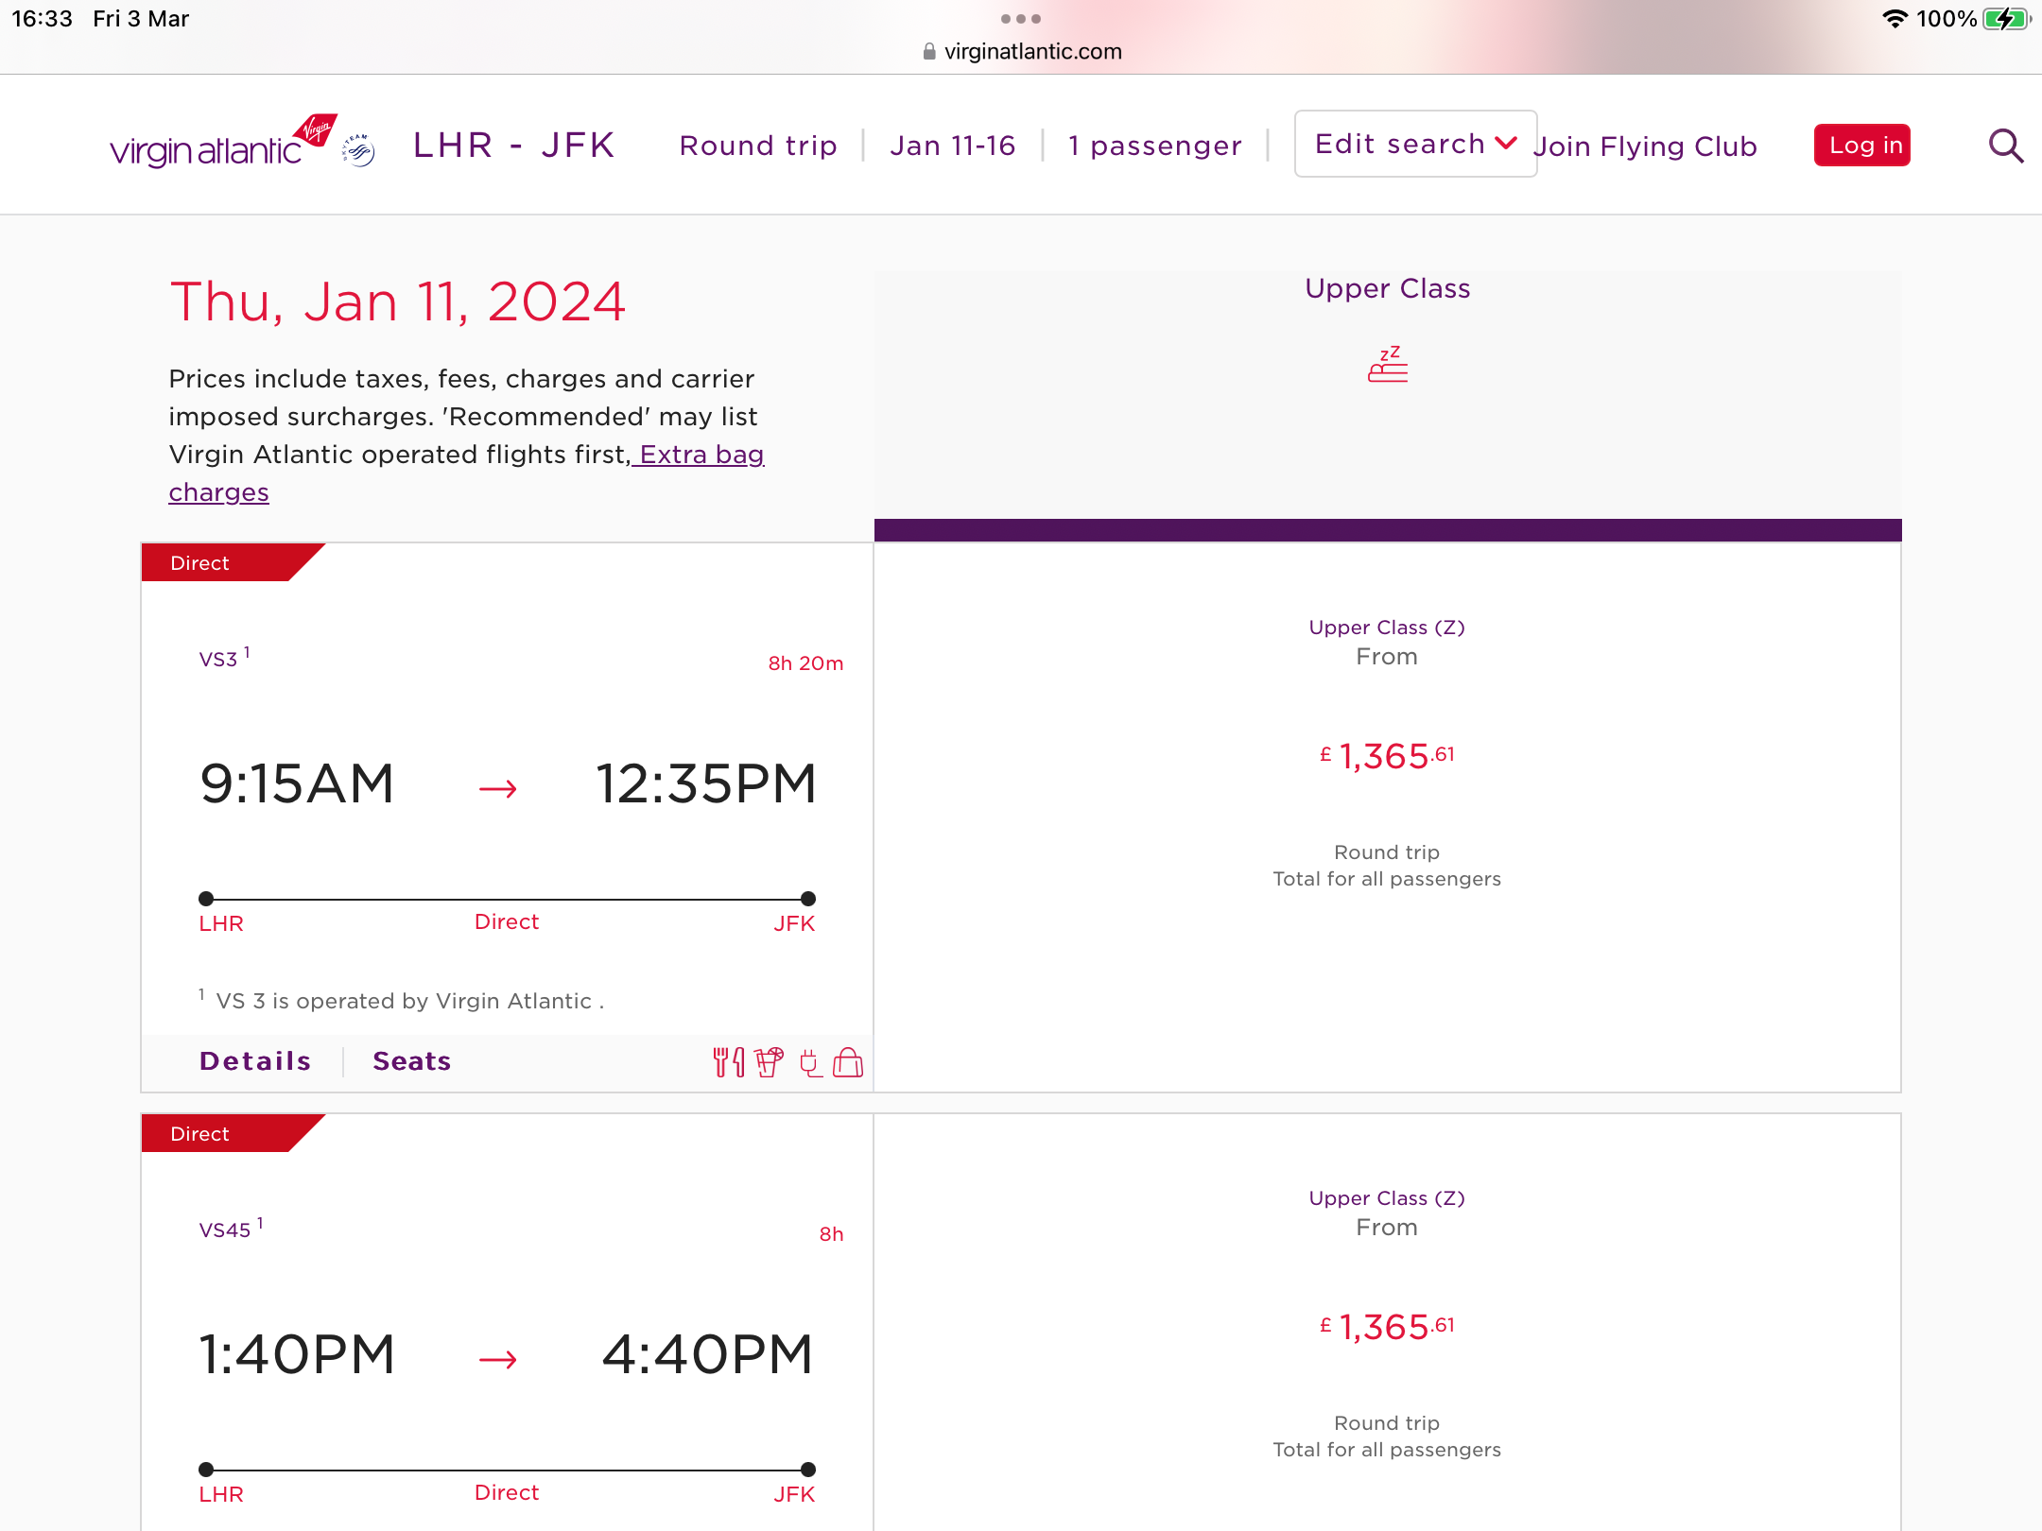The image size is (2042, 1531).
Task: Tap the baggage amenity icon
Action: (x=848, y=1062)
